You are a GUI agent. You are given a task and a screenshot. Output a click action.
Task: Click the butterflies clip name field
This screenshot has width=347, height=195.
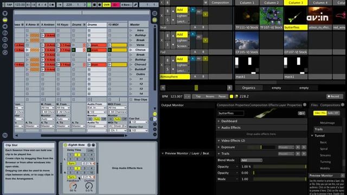(x=230, y=113)
